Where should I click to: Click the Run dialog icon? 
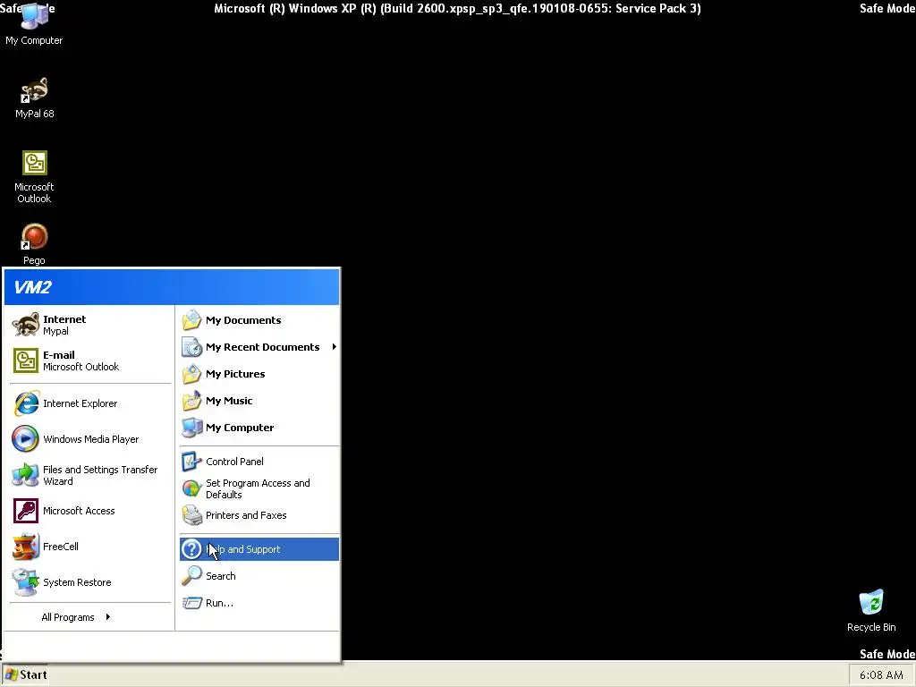[191, 603]
